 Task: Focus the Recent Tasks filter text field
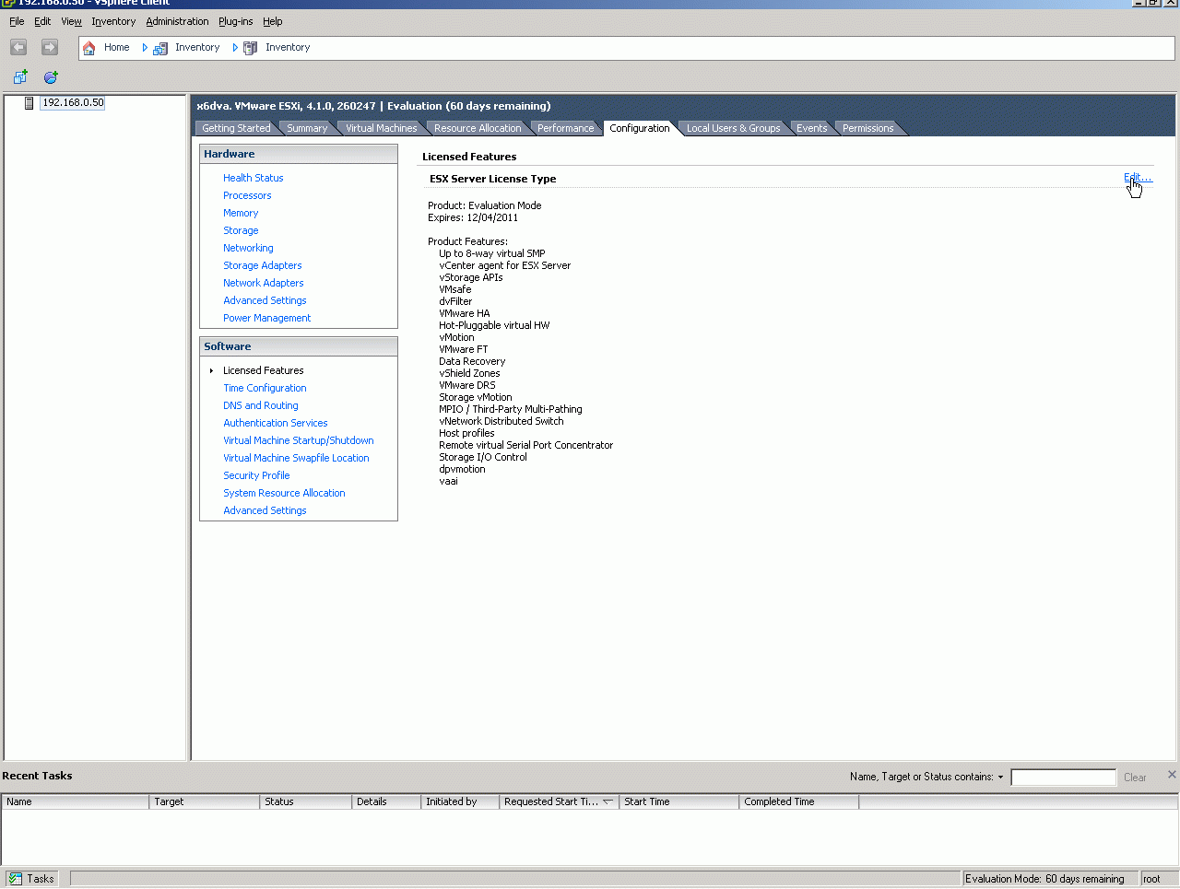pos(1063,778)
